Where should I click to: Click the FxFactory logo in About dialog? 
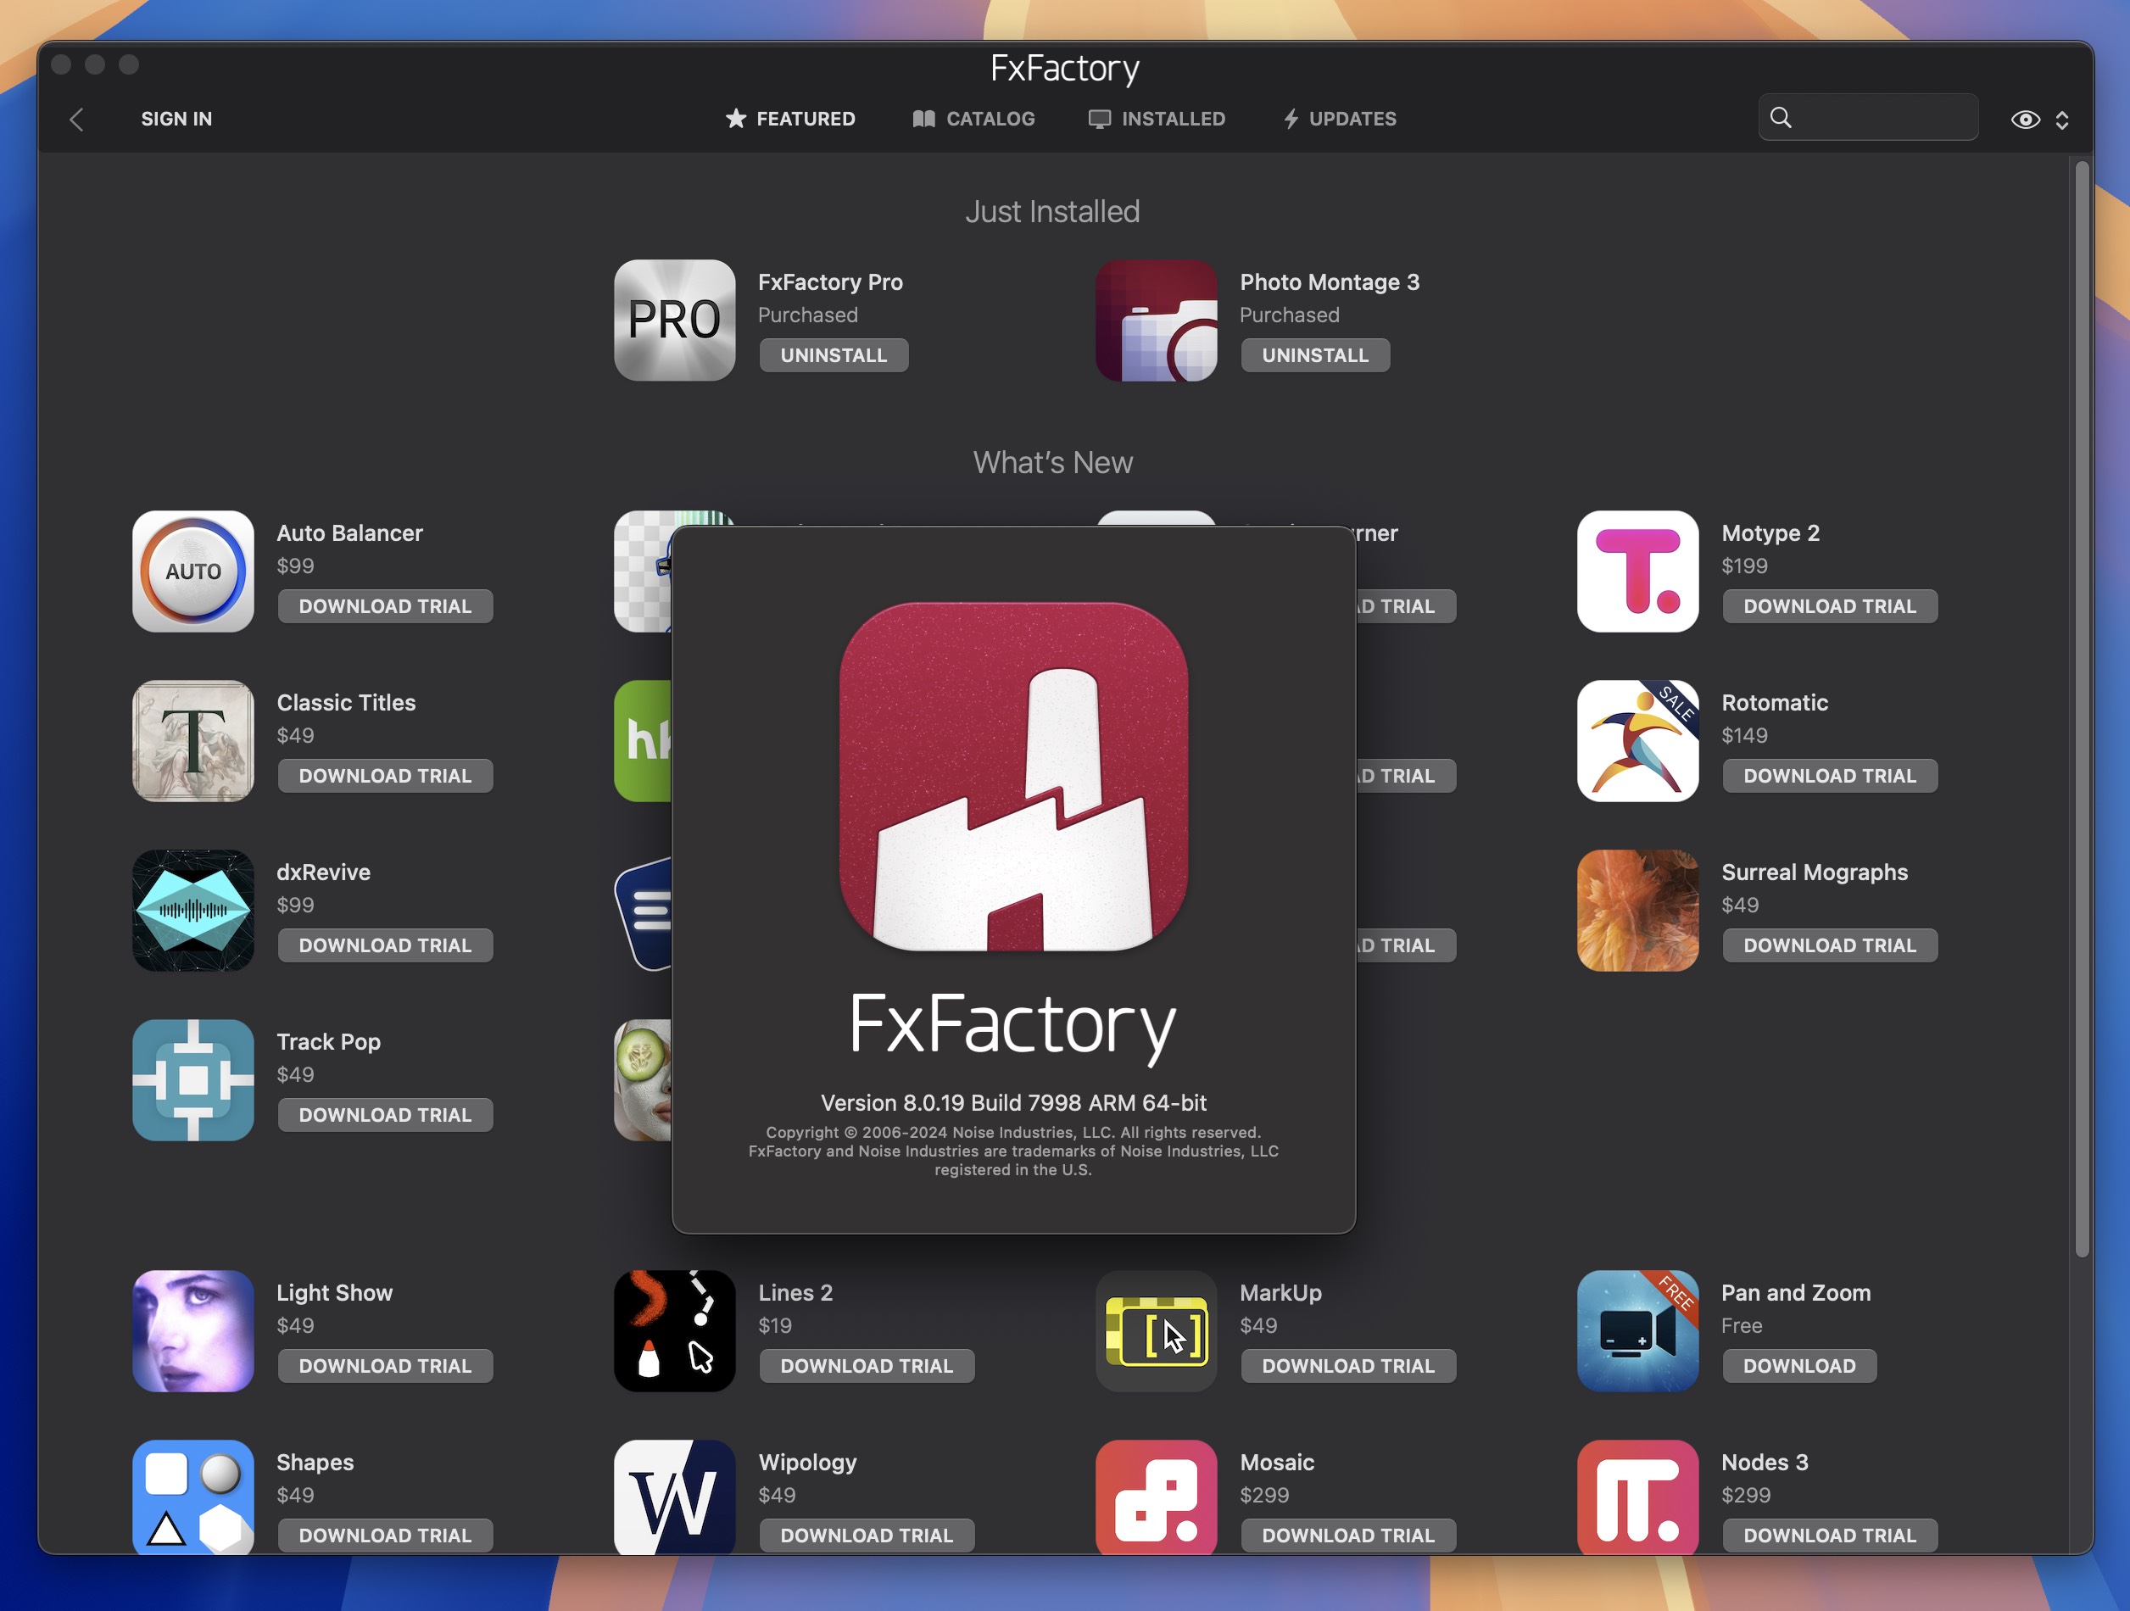click(x=1013, y=776)
